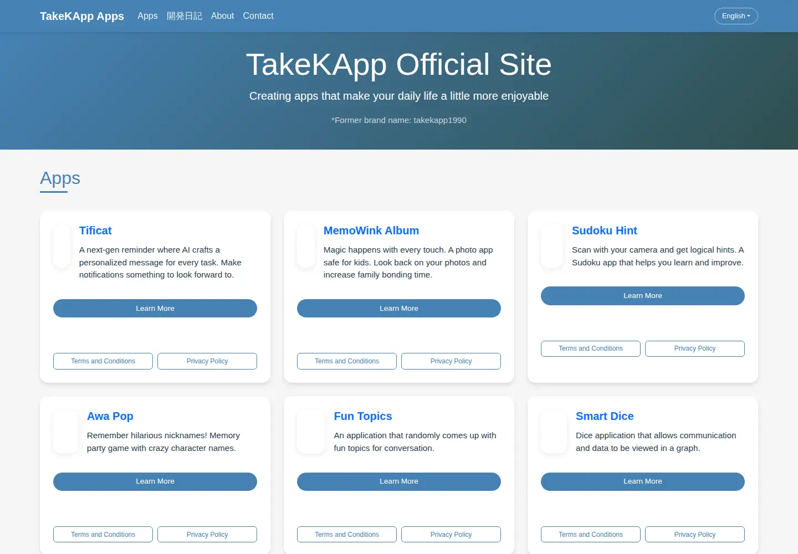
Task: Click the 'Creating apps that make your daily life' tagline
Action: point(399,96)
